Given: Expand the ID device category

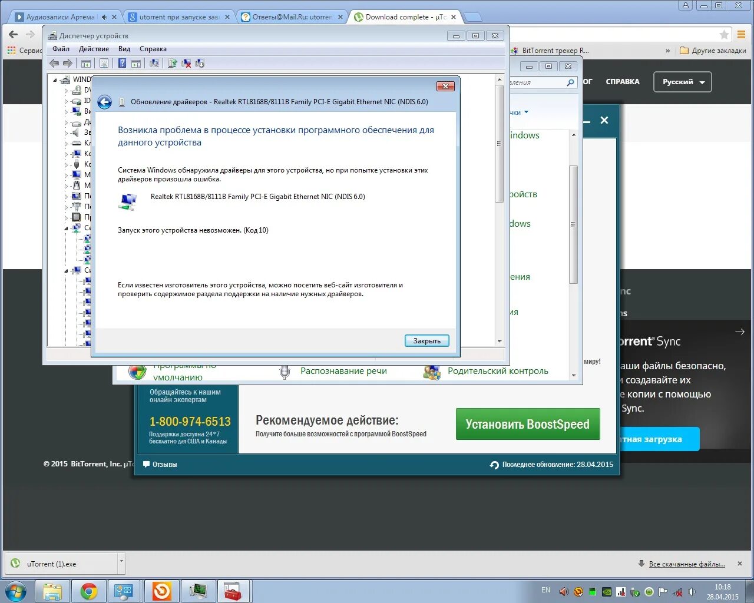Looking at the screenshot, I should [x=66, y=101].
